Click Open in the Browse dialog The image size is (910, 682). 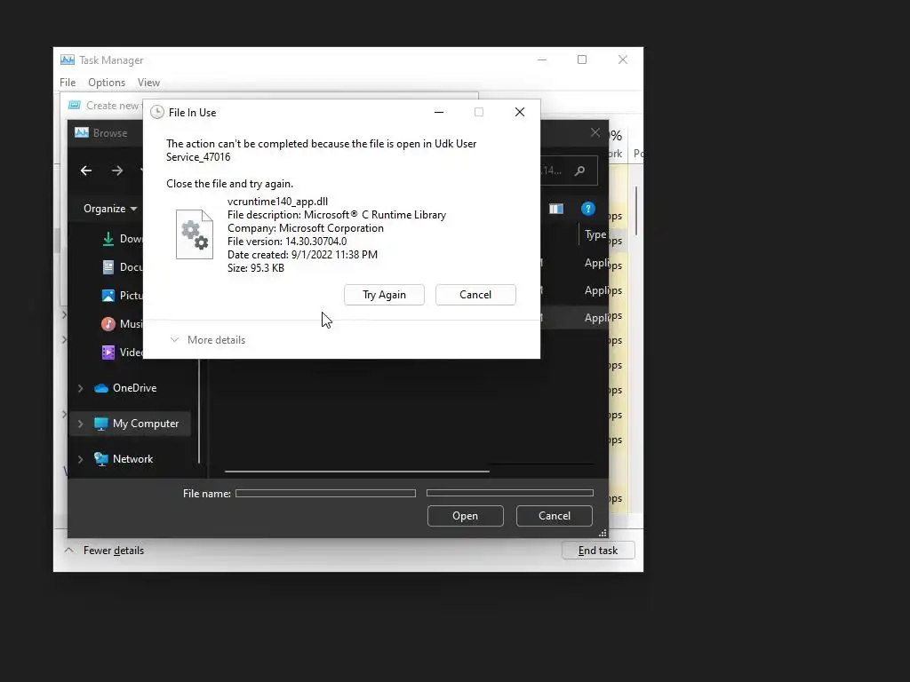[x=466, y=516]
